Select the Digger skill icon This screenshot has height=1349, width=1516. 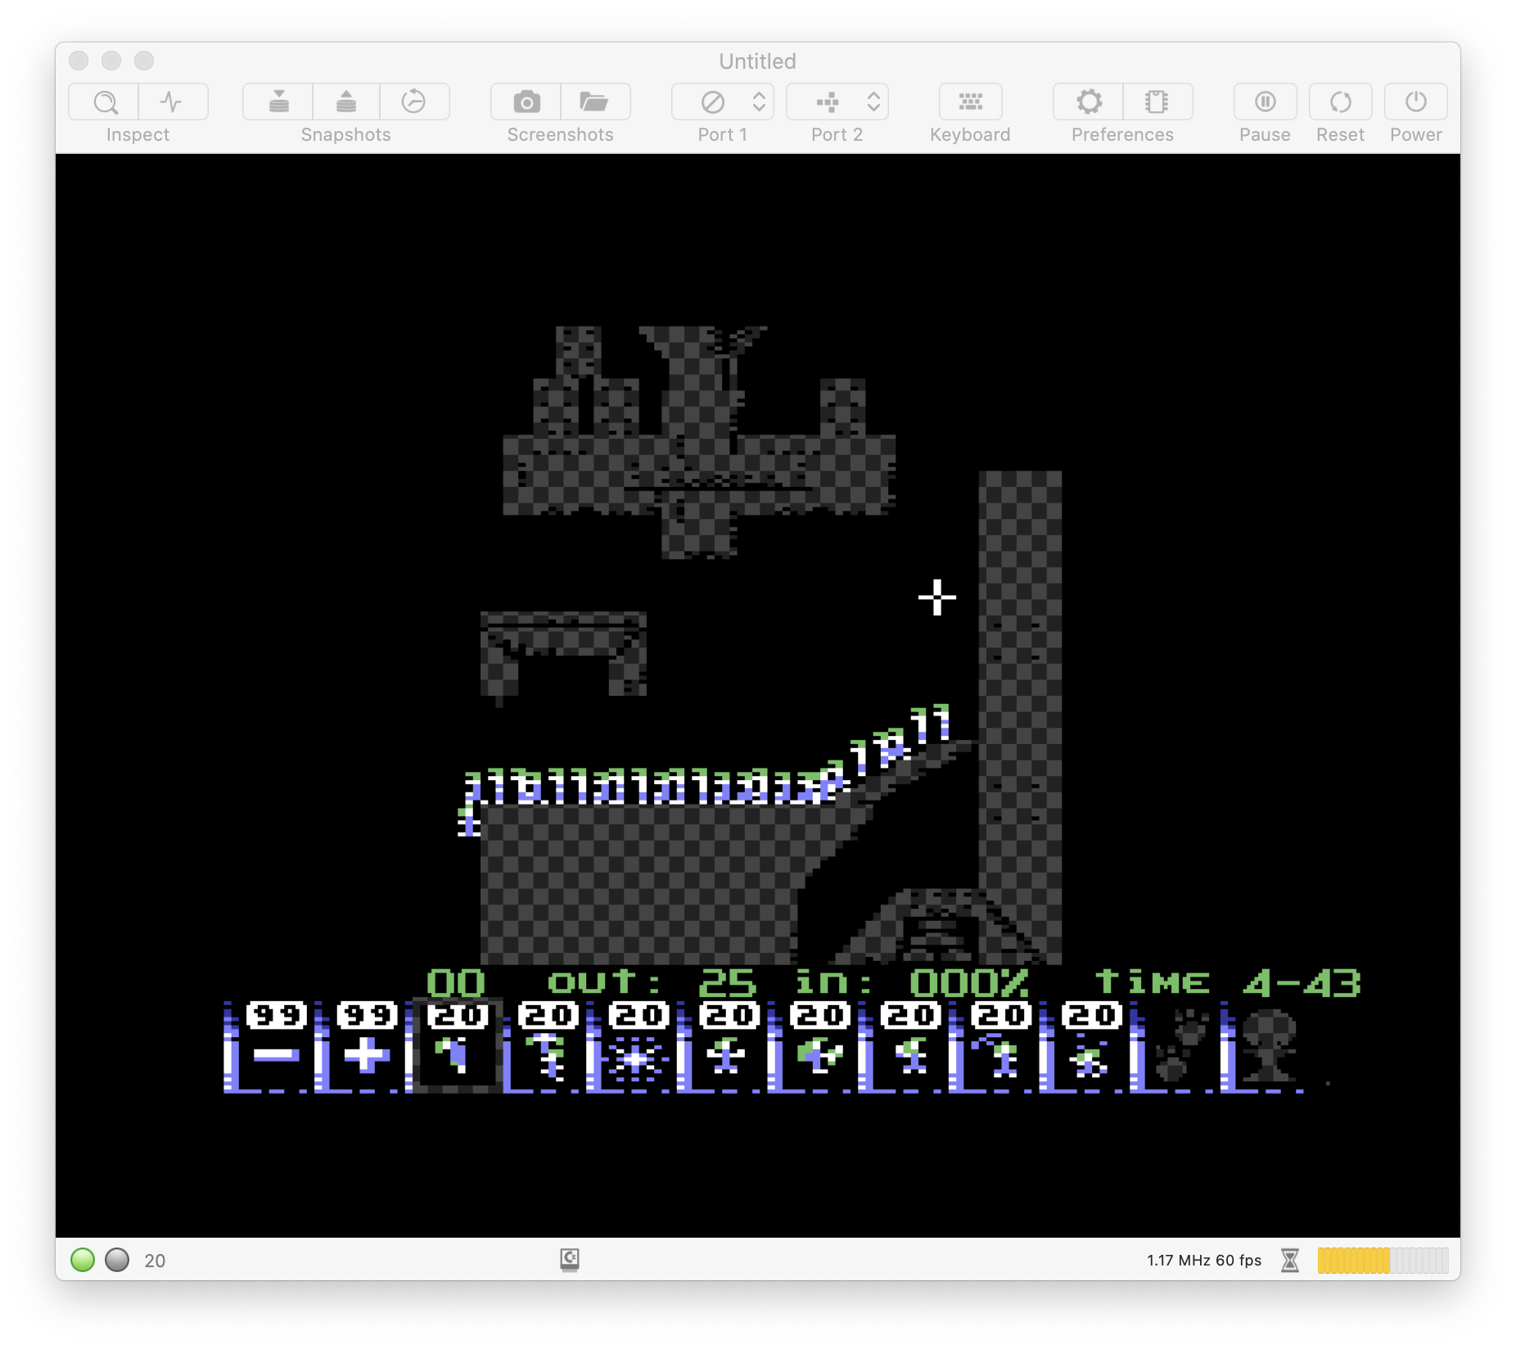(x=1090, y=1047)
